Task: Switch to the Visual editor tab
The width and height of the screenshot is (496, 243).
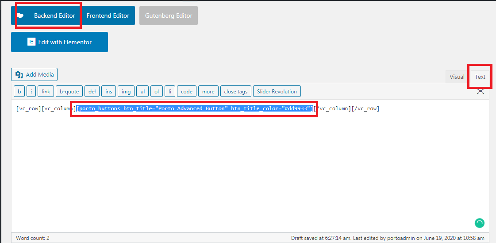Action: 457,77
